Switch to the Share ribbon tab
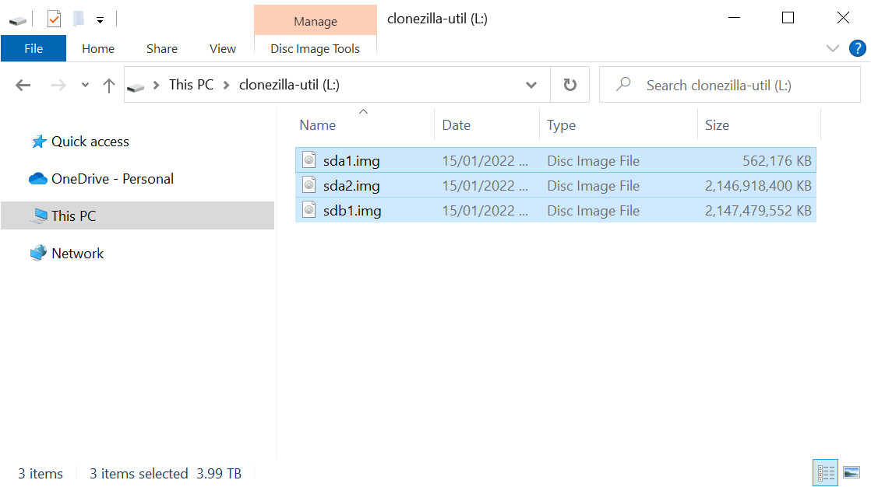Screen dimensions: 871x487 tap(162, 48)
